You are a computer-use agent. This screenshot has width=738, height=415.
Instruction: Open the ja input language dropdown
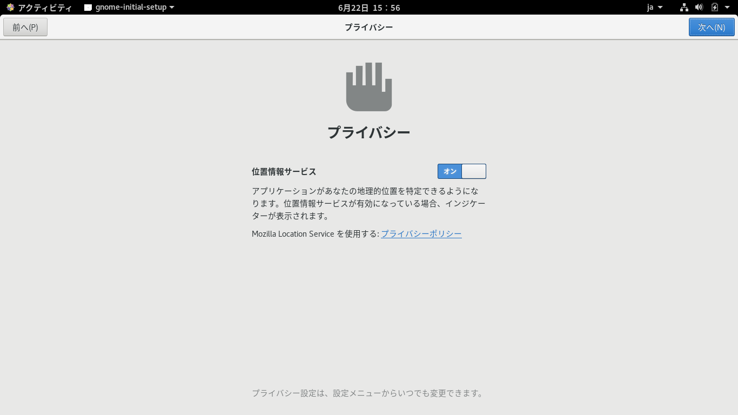655,8
